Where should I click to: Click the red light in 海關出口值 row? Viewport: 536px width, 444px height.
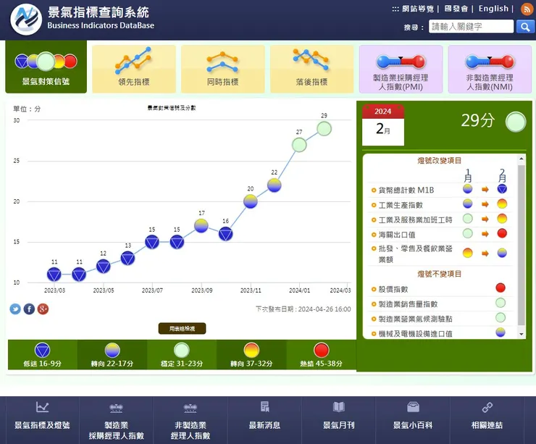click(x=502, y=233)
